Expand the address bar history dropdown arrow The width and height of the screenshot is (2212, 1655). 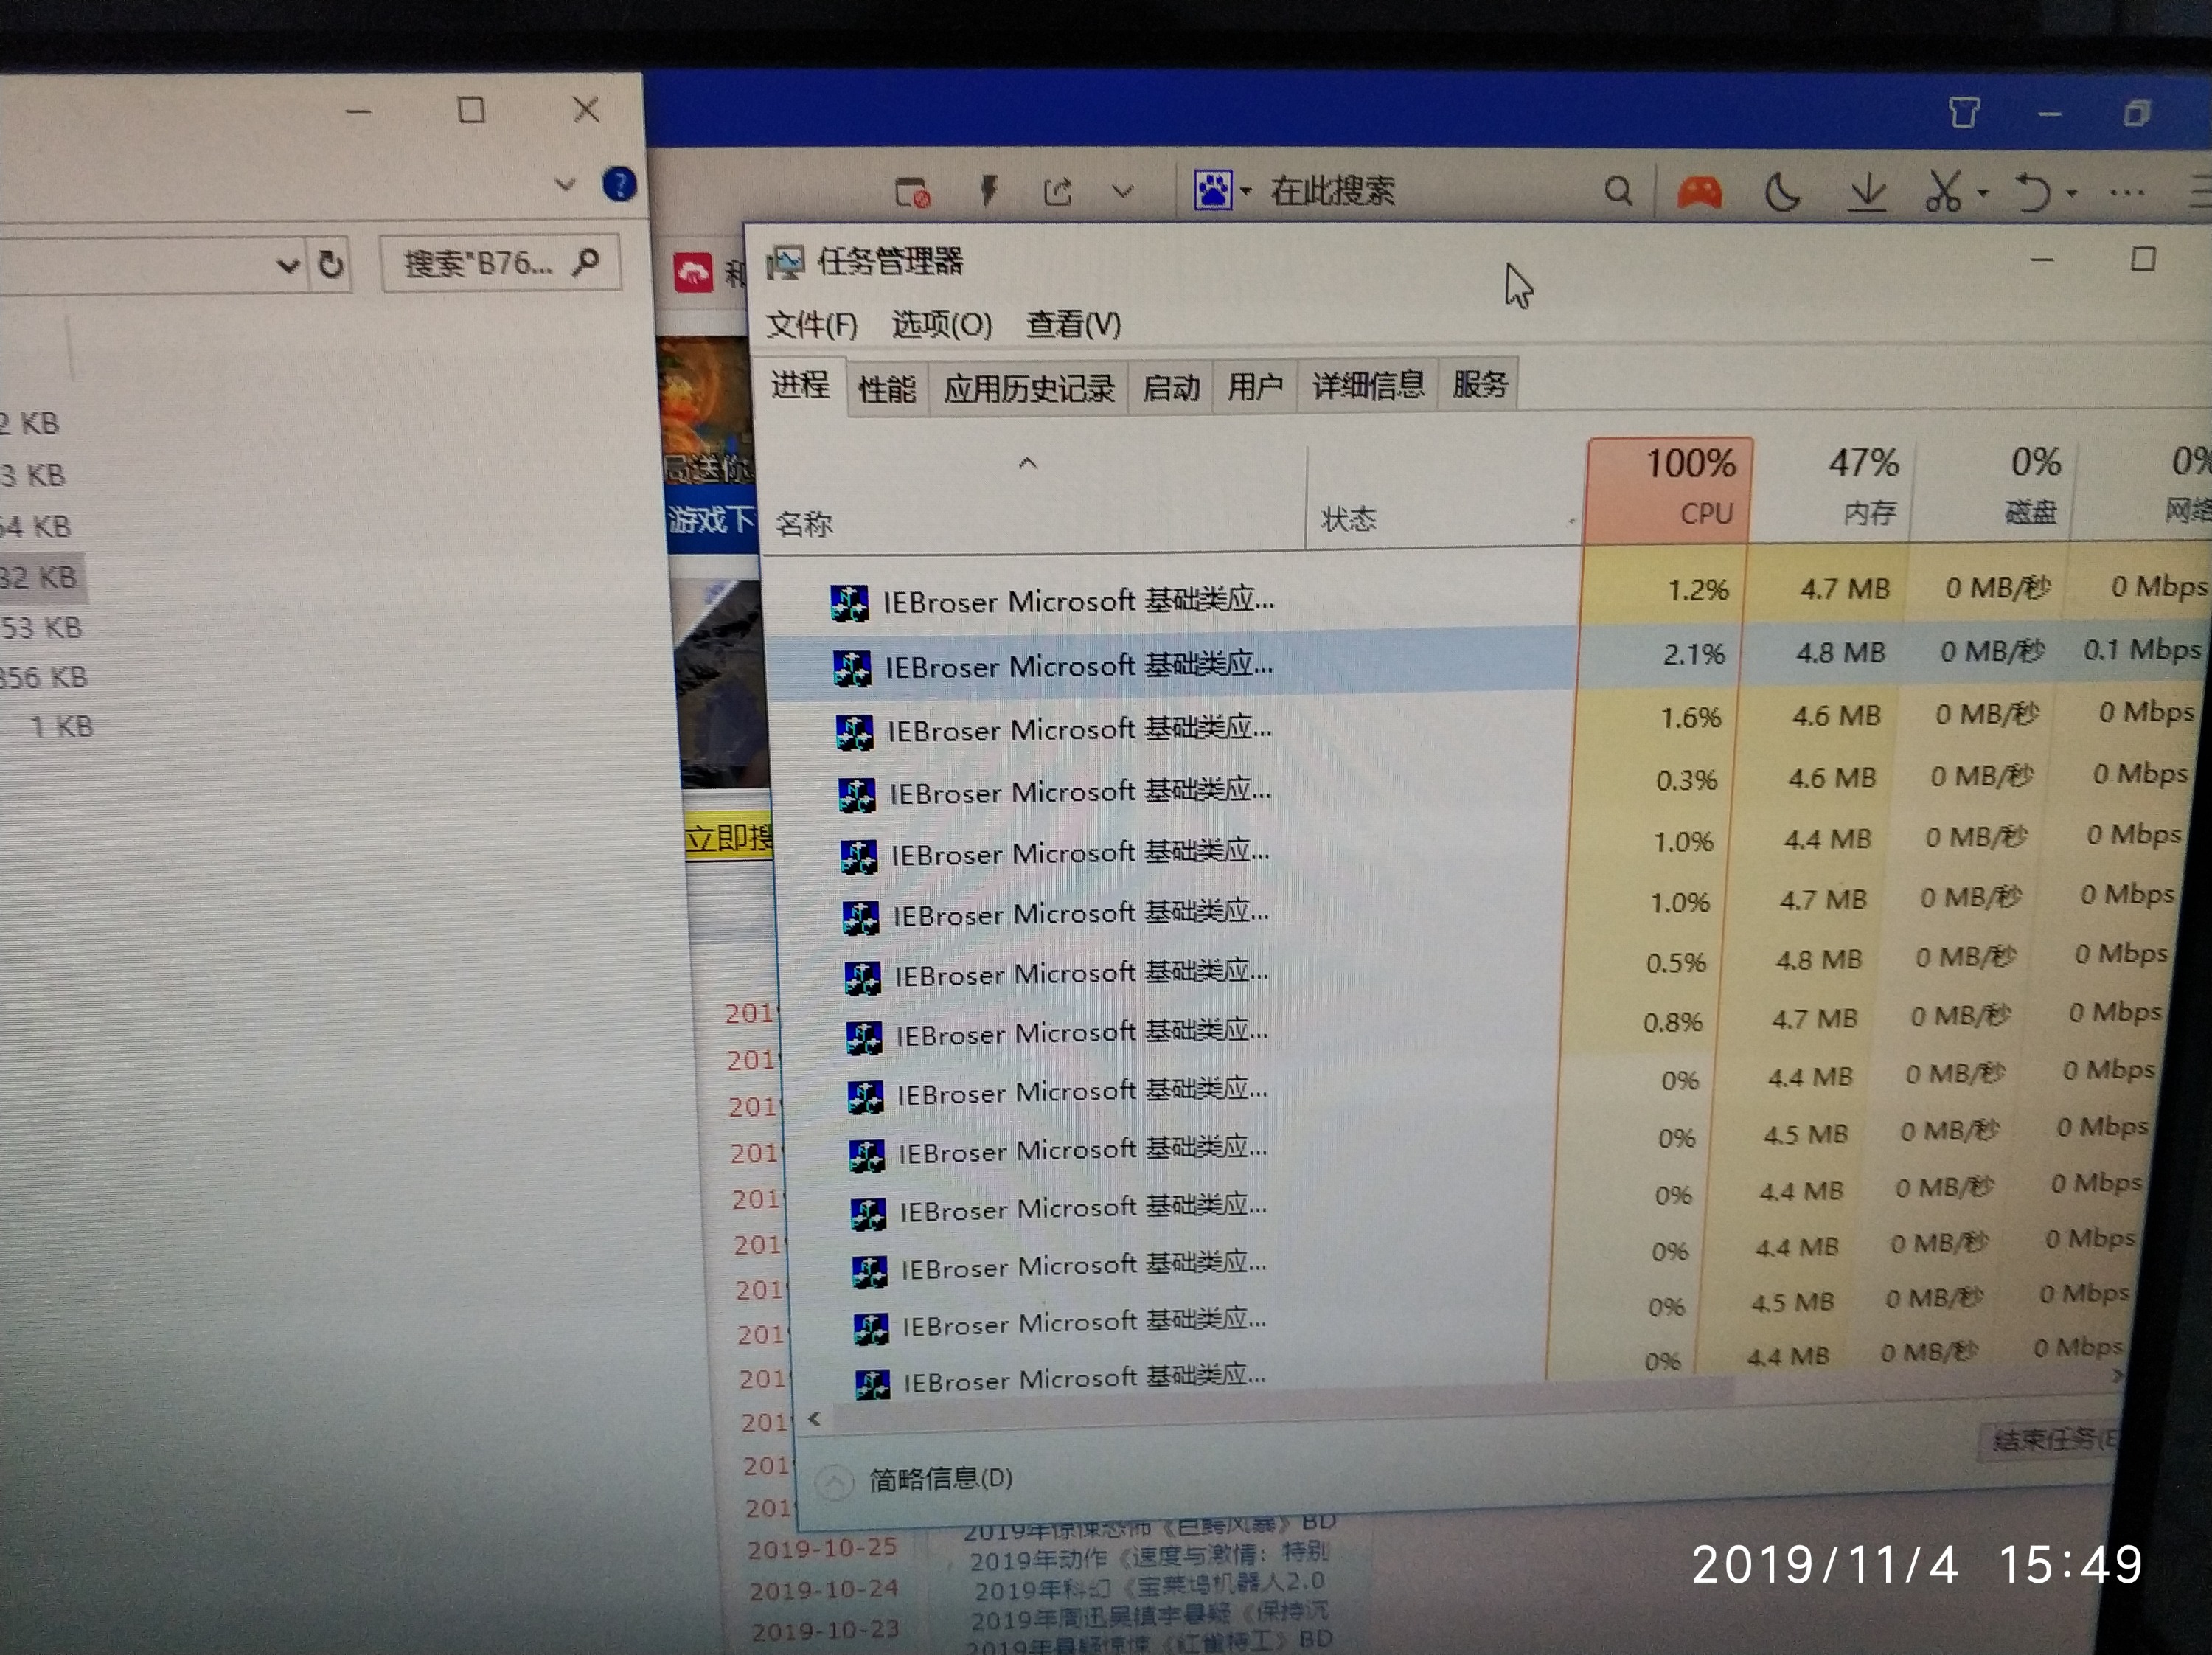287,265
